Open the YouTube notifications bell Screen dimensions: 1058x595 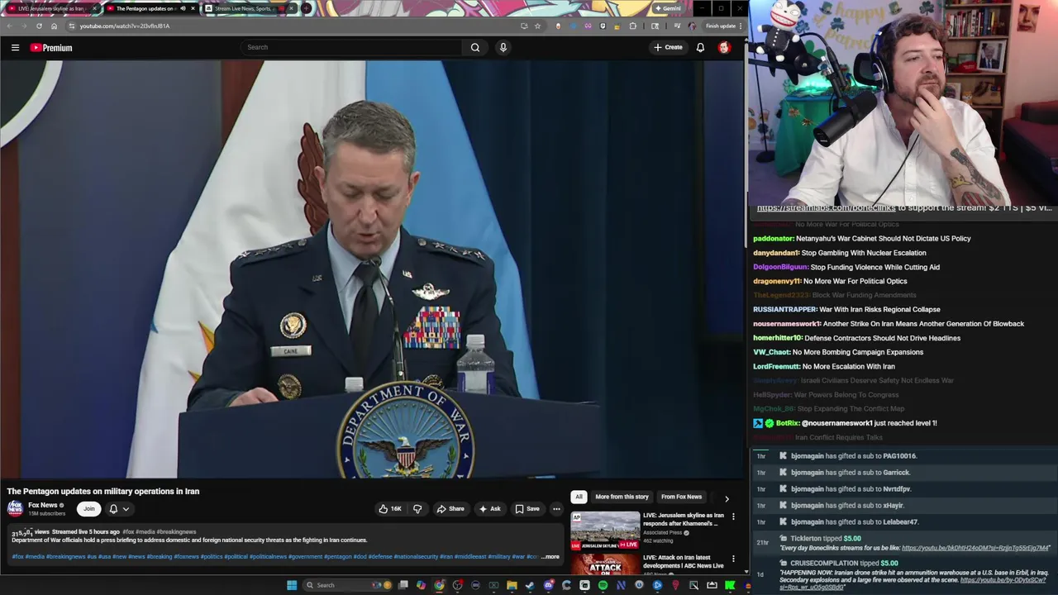(700, 47)
